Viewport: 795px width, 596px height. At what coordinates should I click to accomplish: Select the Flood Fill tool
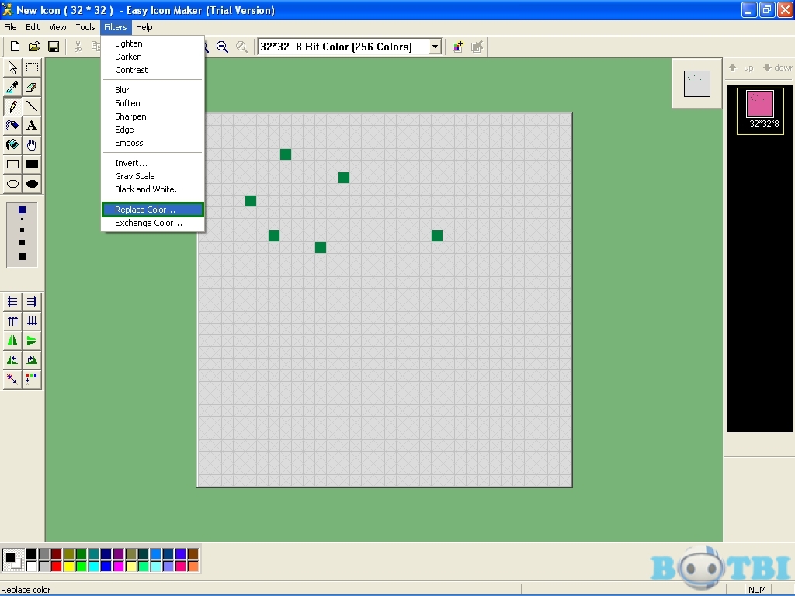coord(12,144)
